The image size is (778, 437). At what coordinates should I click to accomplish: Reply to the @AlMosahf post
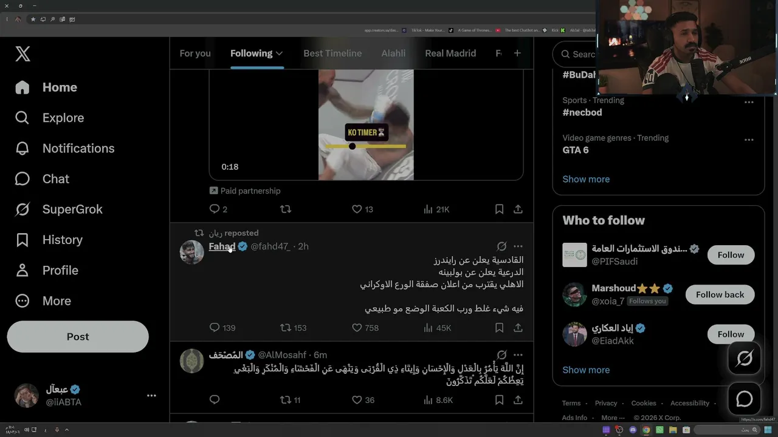(x=214, y=400)
